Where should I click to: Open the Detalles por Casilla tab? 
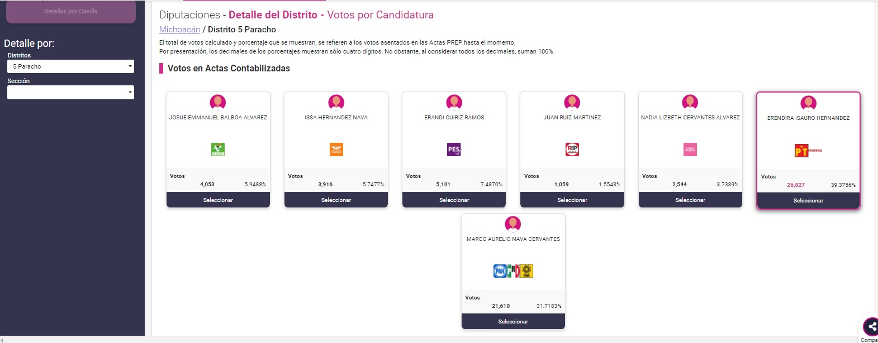71,11
